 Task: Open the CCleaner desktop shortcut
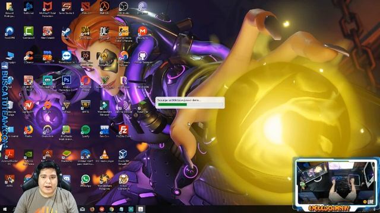coord(28,57)
